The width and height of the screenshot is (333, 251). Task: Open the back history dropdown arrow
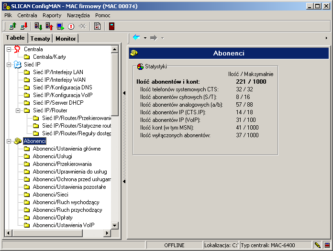click(145, 38)
